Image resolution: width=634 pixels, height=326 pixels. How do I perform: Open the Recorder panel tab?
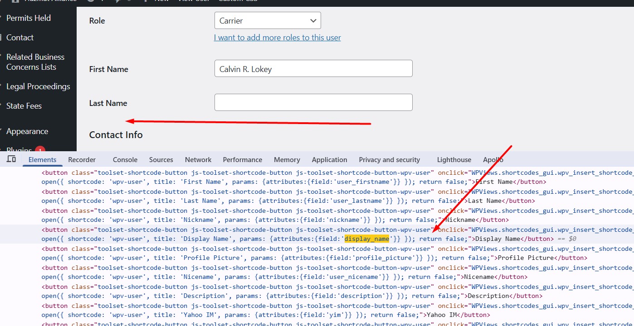click(x=82, y=160)
